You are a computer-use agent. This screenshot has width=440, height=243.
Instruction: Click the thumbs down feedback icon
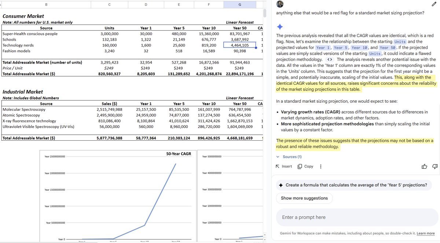435,167
